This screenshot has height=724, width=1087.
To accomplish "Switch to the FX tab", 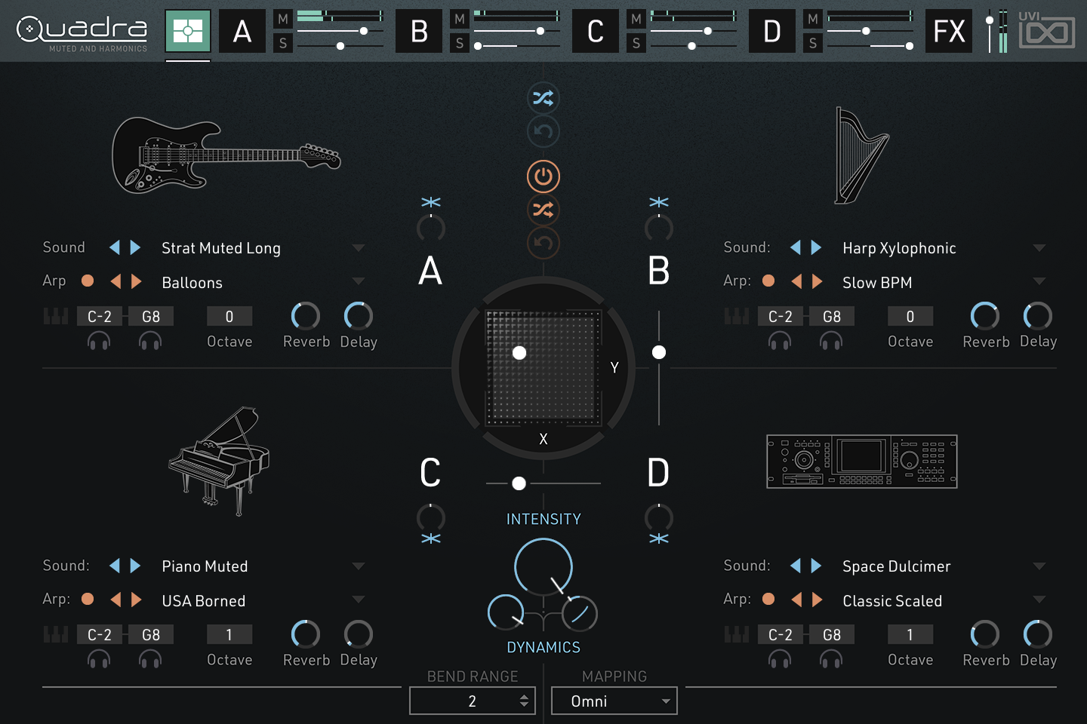I will click(x=949, y=32).
